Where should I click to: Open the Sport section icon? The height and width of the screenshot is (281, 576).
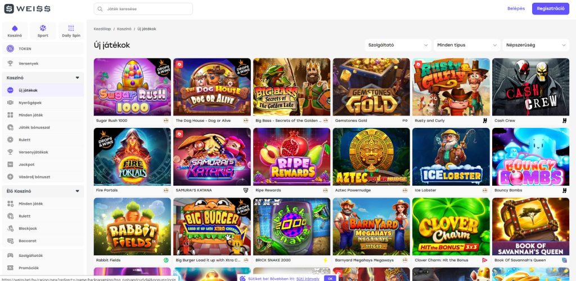coord(43,28)
